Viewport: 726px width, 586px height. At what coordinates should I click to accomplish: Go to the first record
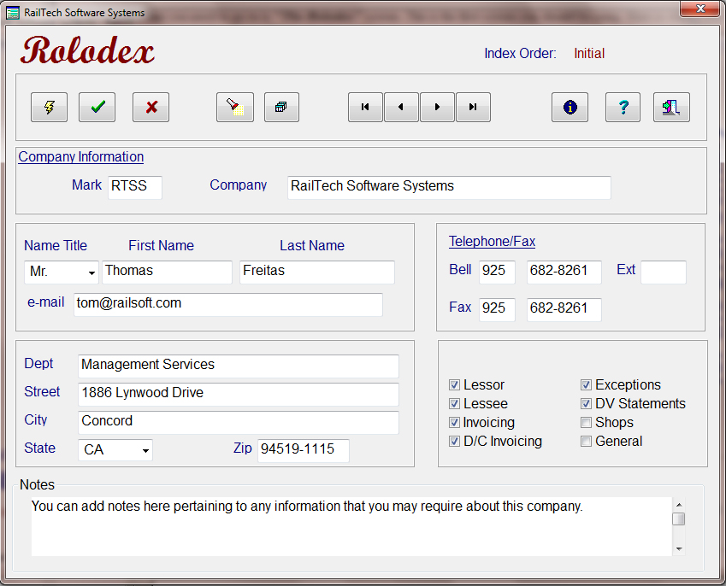tap(365, 108)
